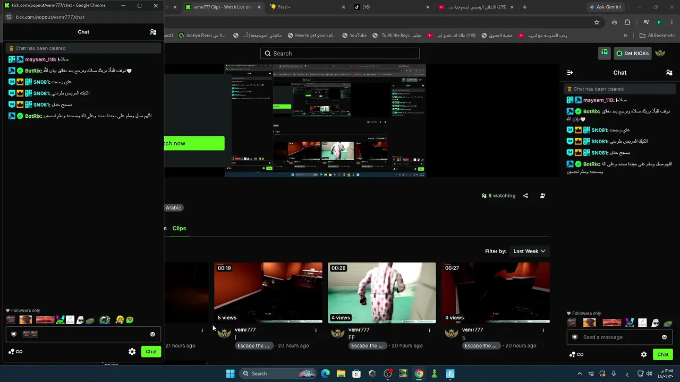
Task: Click username maysem_118 in popout chat
Action: pyautogui.click(x=40, y=59)
